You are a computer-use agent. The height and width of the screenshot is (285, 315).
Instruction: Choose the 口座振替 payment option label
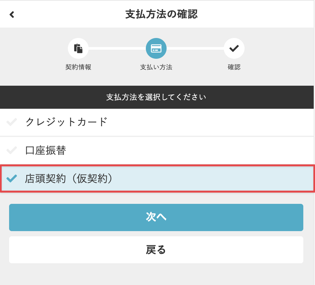pos(45,150)
